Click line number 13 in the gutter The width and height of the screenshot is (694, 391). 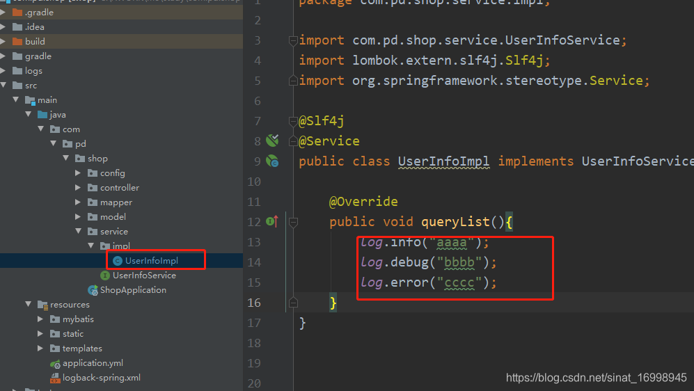pyautogui.click(x=254, y=242)
